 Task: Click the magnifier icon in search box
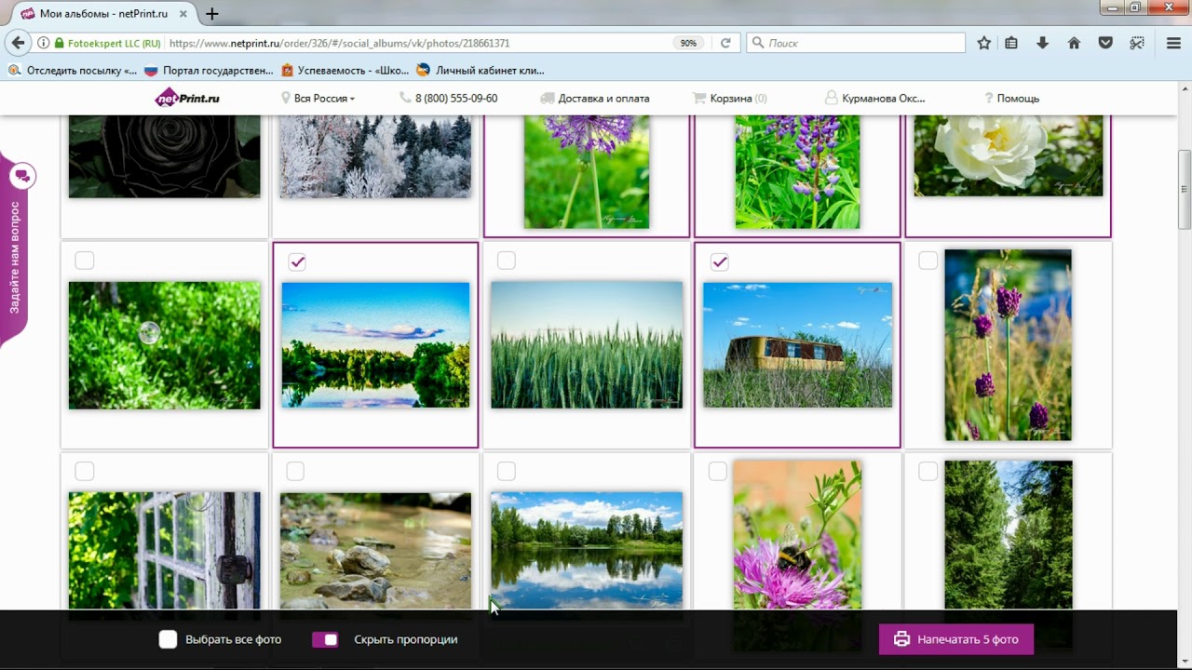coord(758,43)
